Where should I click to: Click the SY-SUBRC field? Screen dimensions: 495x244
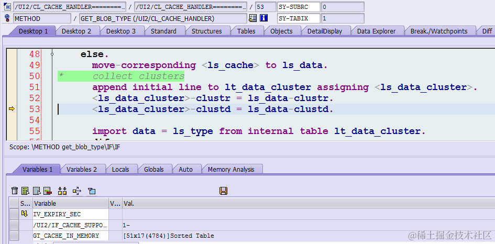point(299,7)
